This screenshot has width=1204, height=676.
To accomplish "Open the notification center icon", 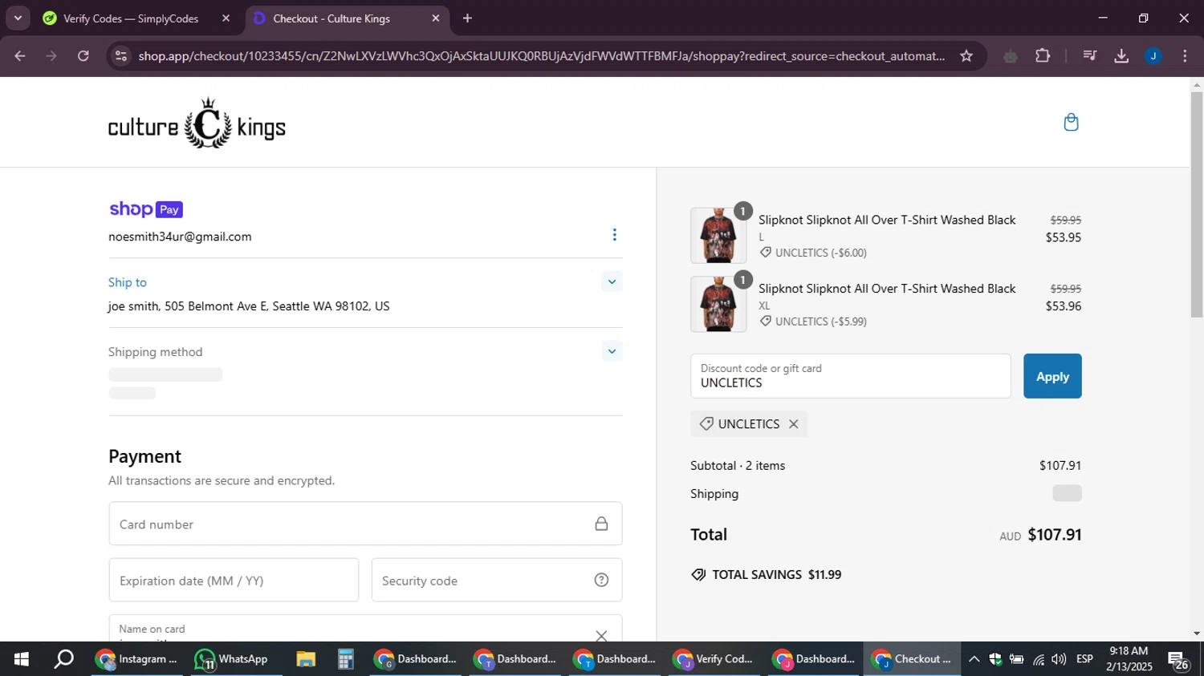I will coord(1178,660).
